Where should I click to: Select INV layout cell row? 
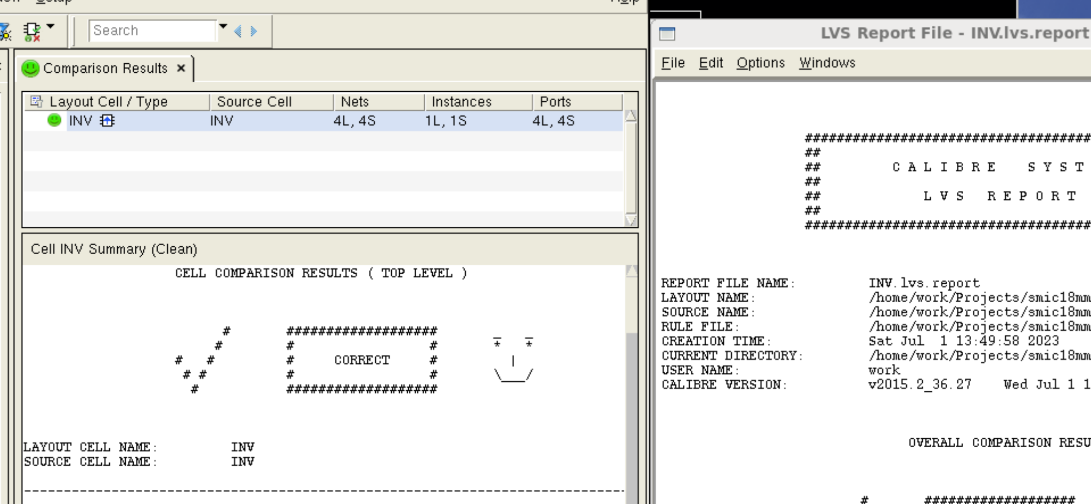323,121
